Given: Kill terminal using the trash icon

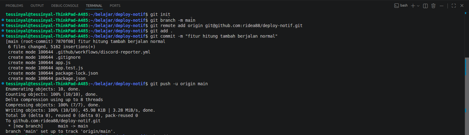Looking at the screenshot, I should click(x=433, y=6).
